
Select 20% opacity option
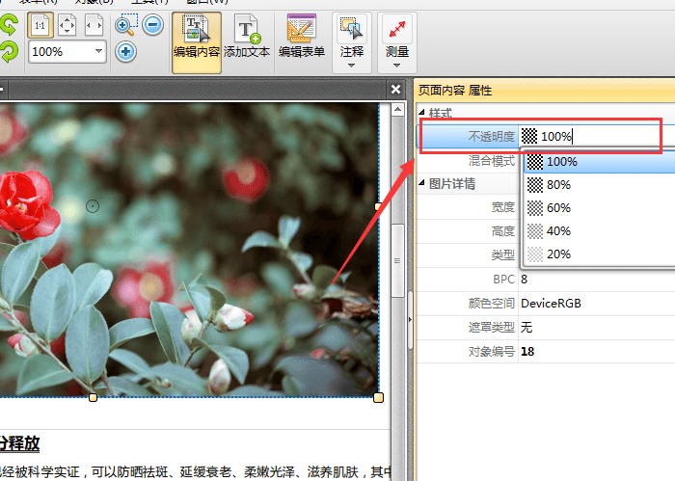599,254
